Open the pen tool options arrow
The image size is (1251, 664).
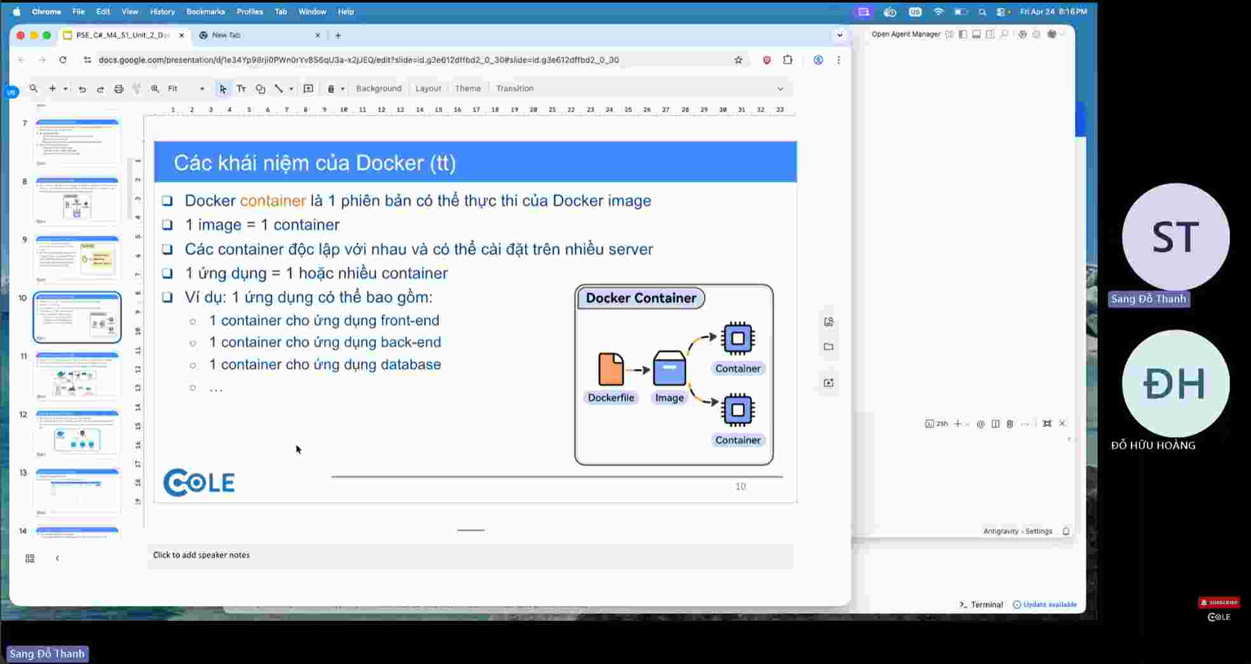[x=343, y=89]
